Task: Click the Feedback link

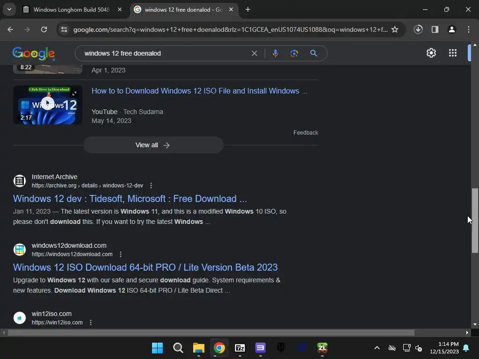Action: click(x=306, y=132)
